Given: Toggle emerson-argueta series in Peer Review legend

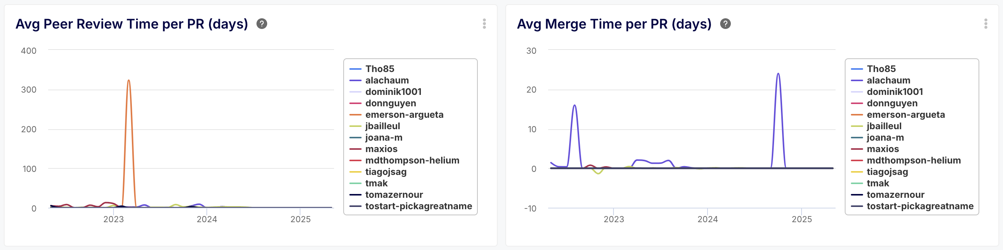Looking at the screenshot, I should [404, 115].
